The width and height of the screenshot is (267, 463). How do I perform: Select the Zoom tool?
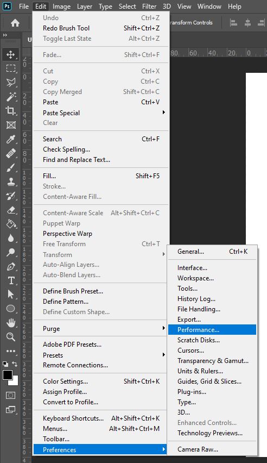click(11, 336)
